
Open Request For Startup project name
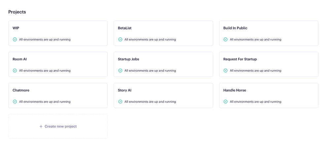[240, 59]
